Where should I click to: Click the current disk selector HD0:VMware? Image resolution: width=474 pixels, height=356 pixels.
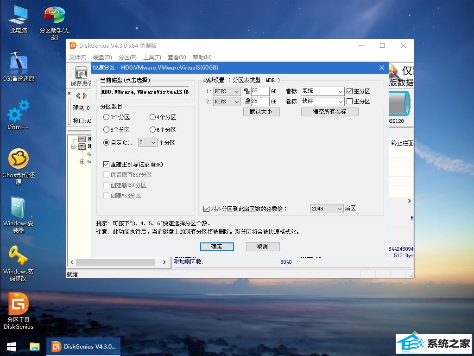click(145, 92)
